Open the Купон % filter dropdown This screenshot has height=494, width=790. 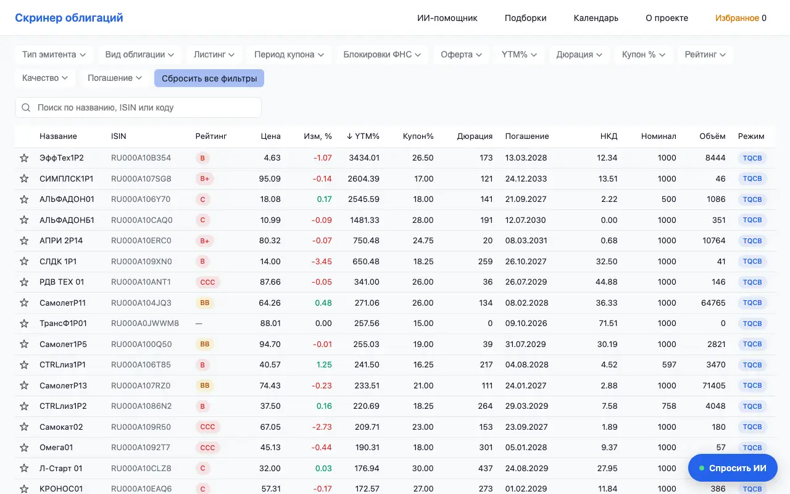click(644, 54)
